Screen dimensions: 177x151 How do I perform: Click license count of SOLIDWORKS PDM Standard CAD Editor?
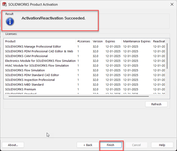pyautogui.click(x=78, y=75)
